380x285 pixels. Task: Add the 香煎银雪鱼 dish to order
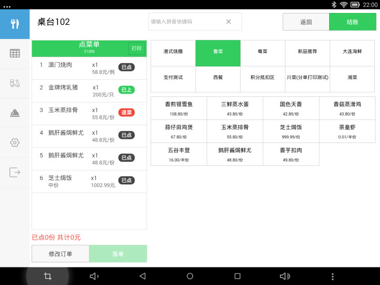tap(178, 108)
